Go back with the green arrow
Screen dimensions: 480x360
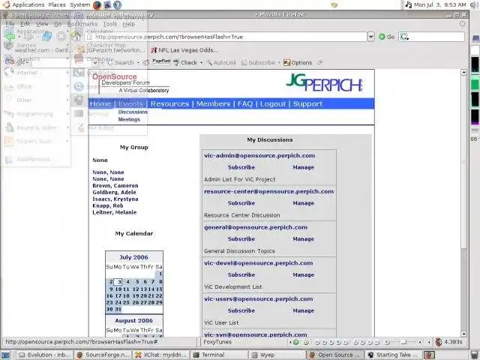[10, 37]
